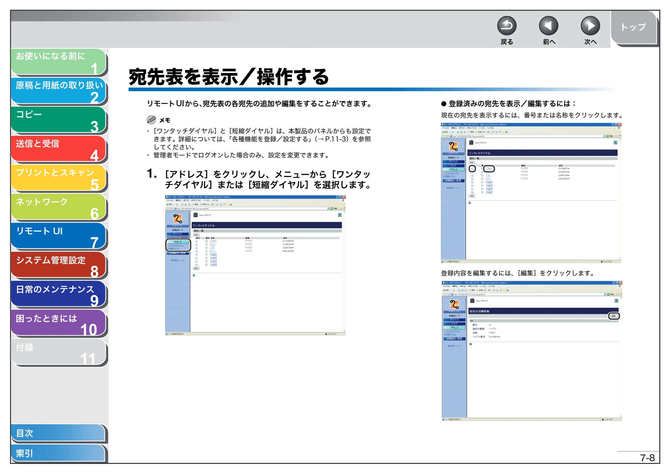The width and height of the screenshot is (670, 474).
Task: Click the page number 7-8
Action: [647, 458]
